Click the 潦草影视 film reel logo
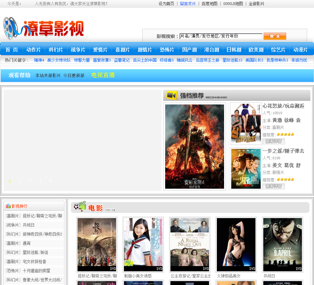 tap(44, 28)
